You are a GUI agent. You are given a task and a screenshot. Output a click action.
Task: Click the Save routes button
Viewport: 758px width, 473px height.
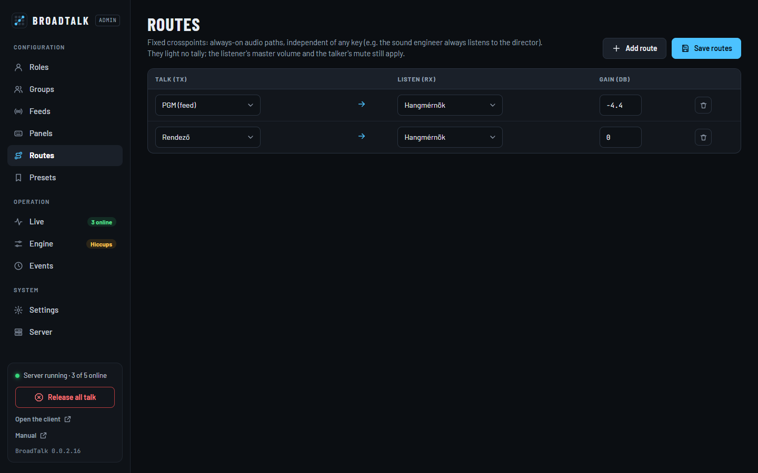click(x=706, y=48)
